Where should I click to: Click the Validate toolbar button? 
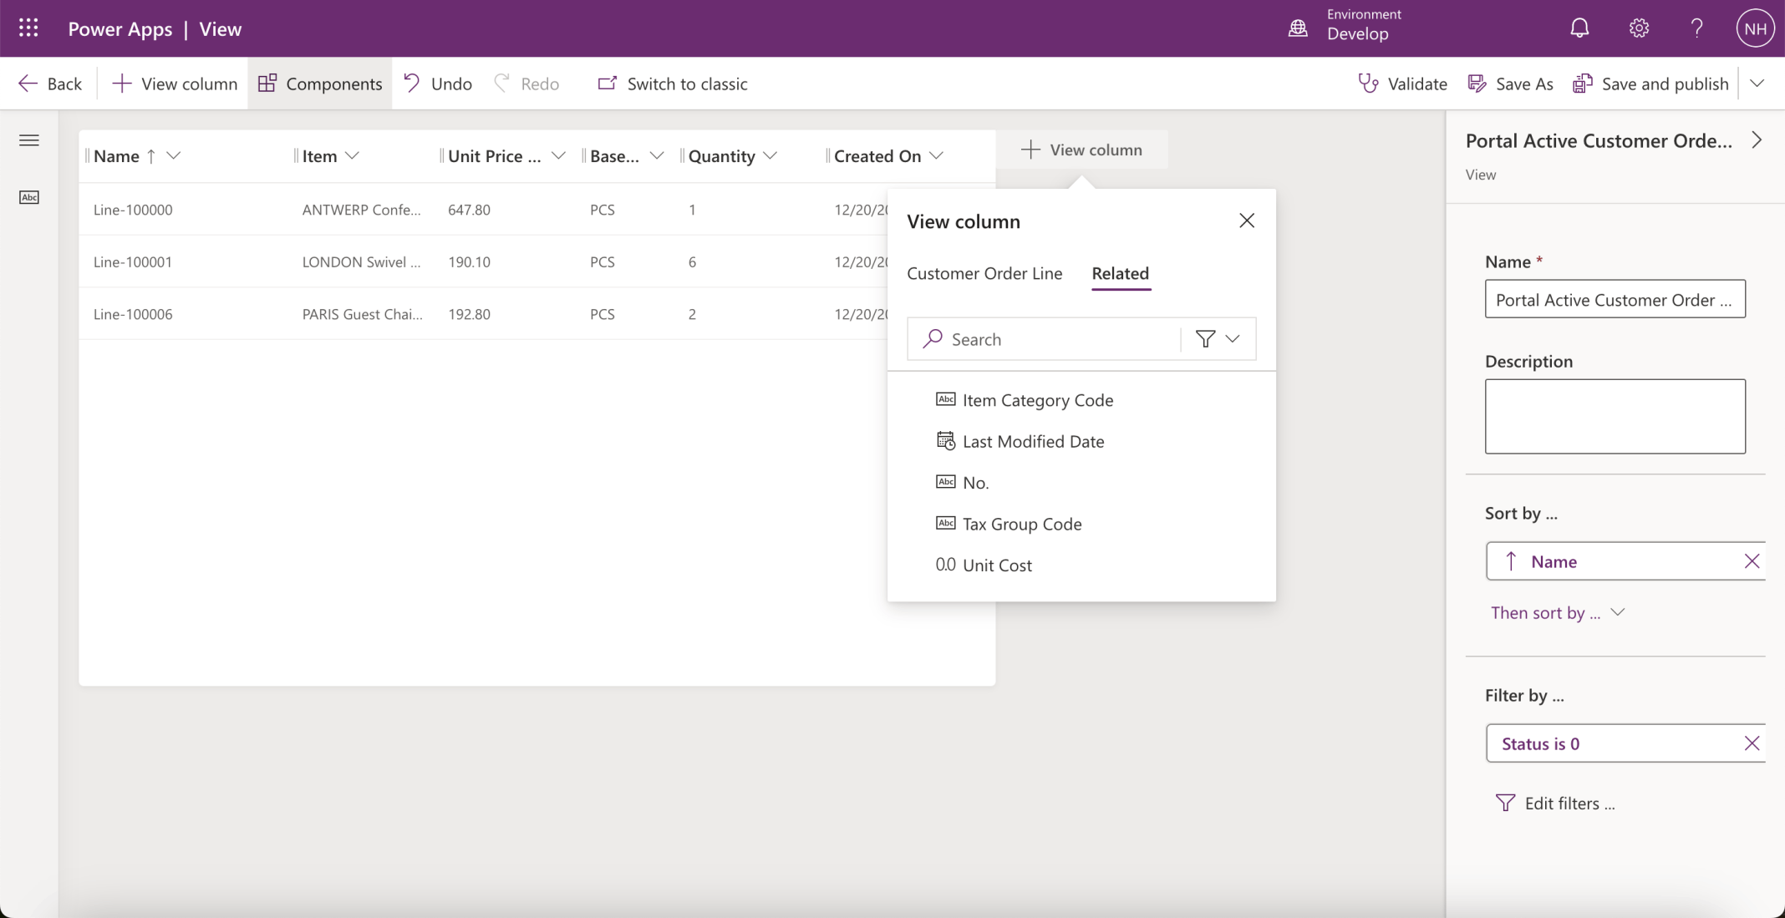click(x=1402, y=84)
